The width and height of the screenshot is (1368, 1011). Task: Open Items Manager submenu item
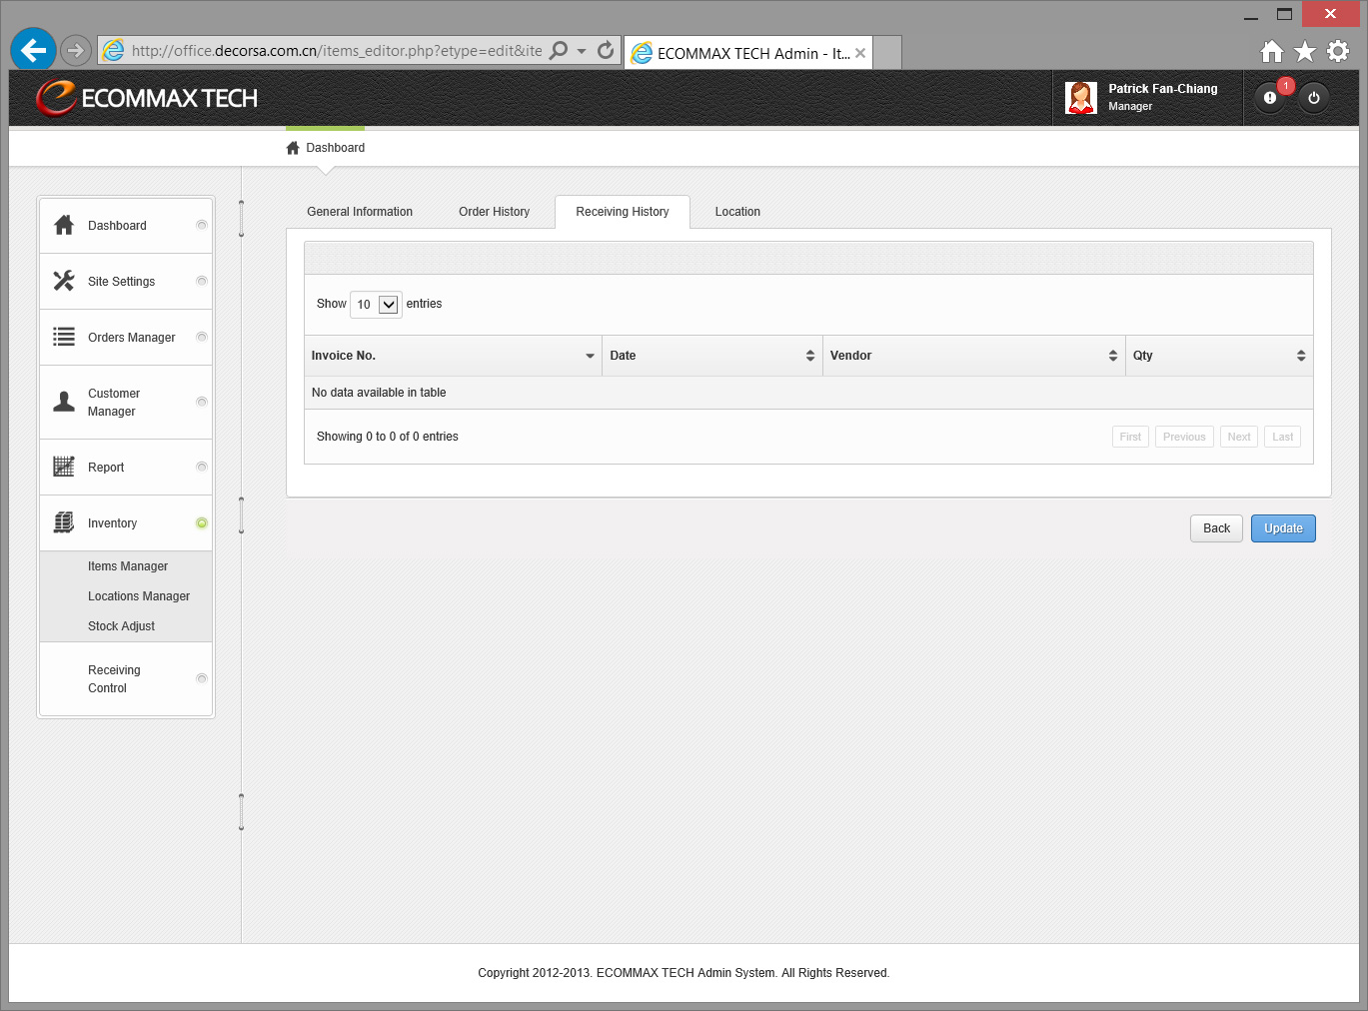tap(128, 566)
